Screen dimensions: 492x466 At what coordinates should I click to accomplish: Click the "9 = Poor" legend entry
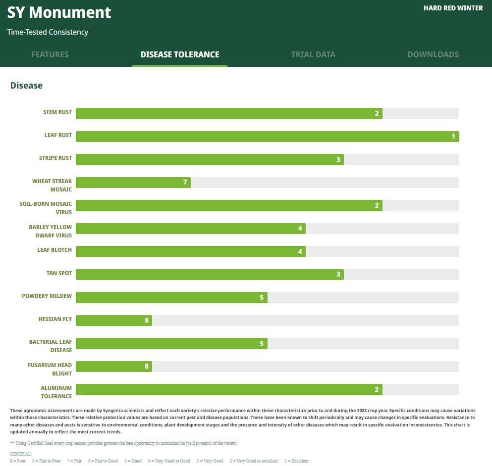coord(18,461)
